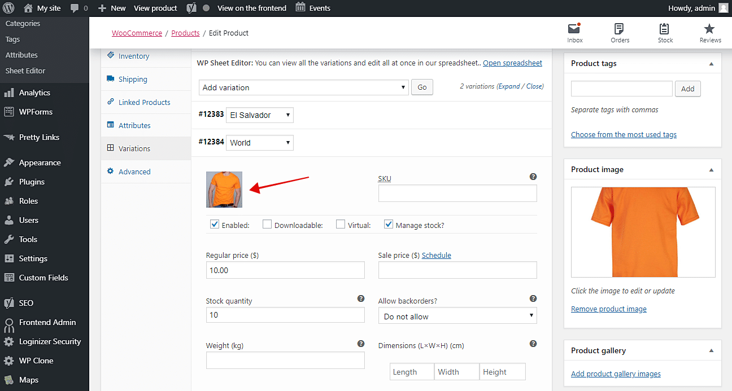Click the orange t-shirt variation thumbnail

click(x=224, y=190)
